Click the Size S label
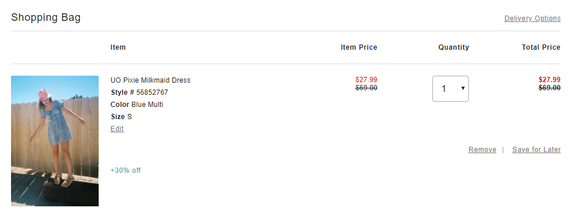The height and width of the screenshot is (215, 582). 121,117
